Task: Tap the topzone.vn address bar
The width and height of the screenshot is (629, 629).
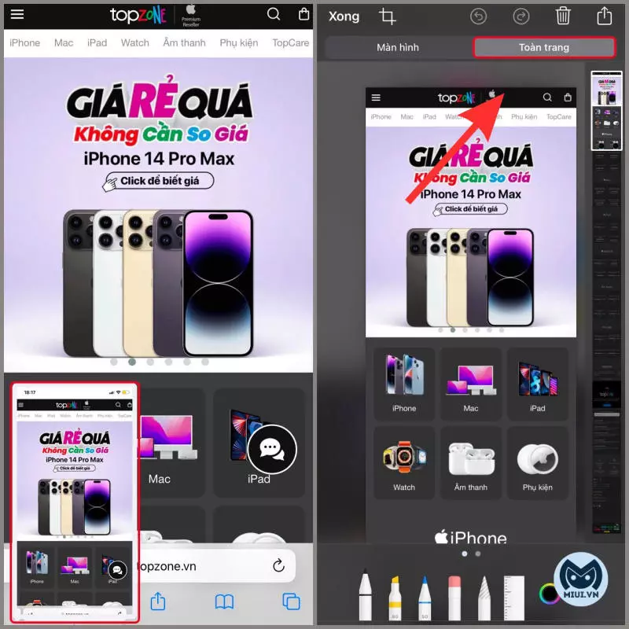Action: click(x=217, y=566)
